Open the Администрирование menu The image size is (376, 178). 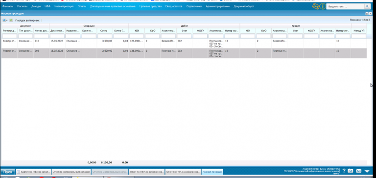(217, 6)
